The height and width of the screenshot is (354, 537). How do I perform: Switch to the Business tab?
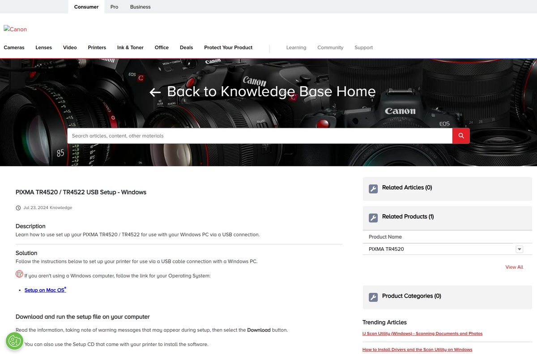[x=140, y=7]
